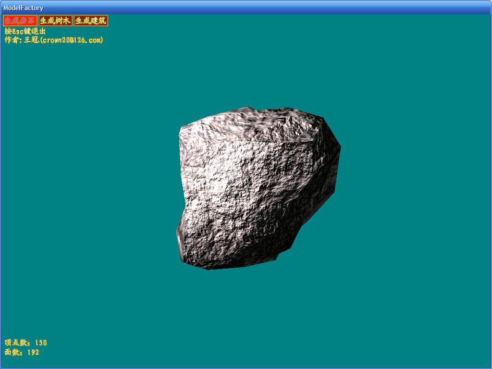Click the face count 面数: 192
The width and height of the screenshot is (492, 369).
22,352
